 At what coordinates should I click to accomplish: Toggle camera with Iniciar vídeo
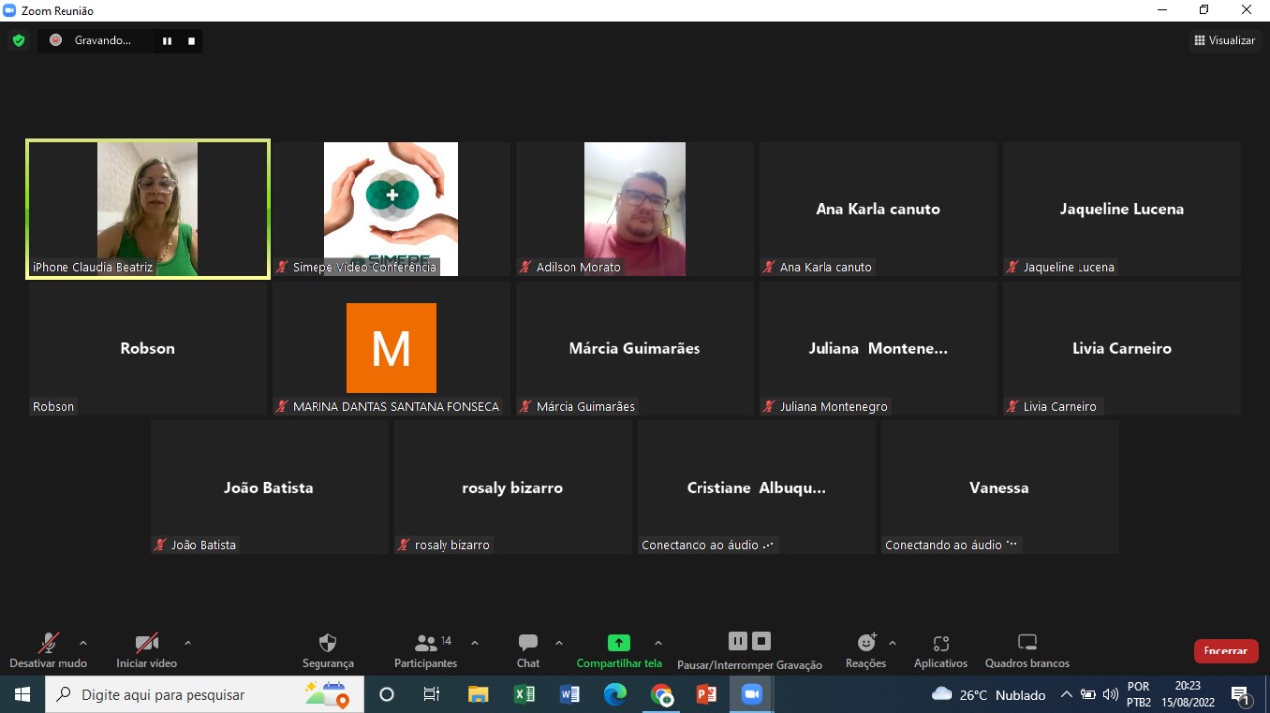coord(146,650)
